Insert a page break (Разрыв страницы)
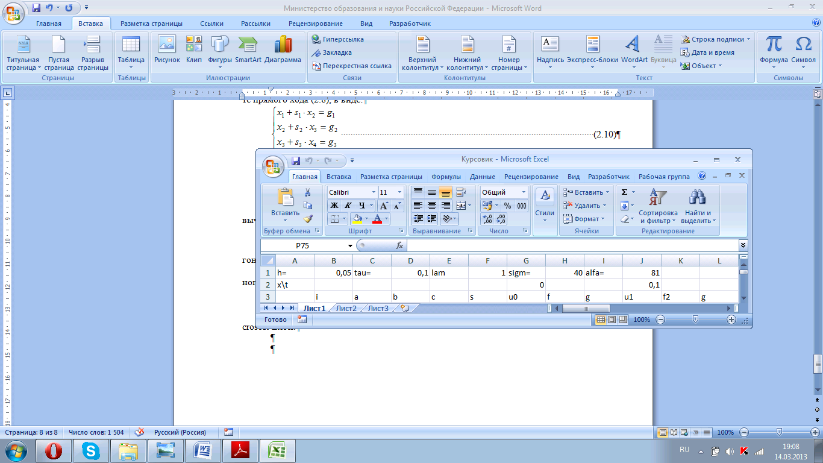 point(92,53)
